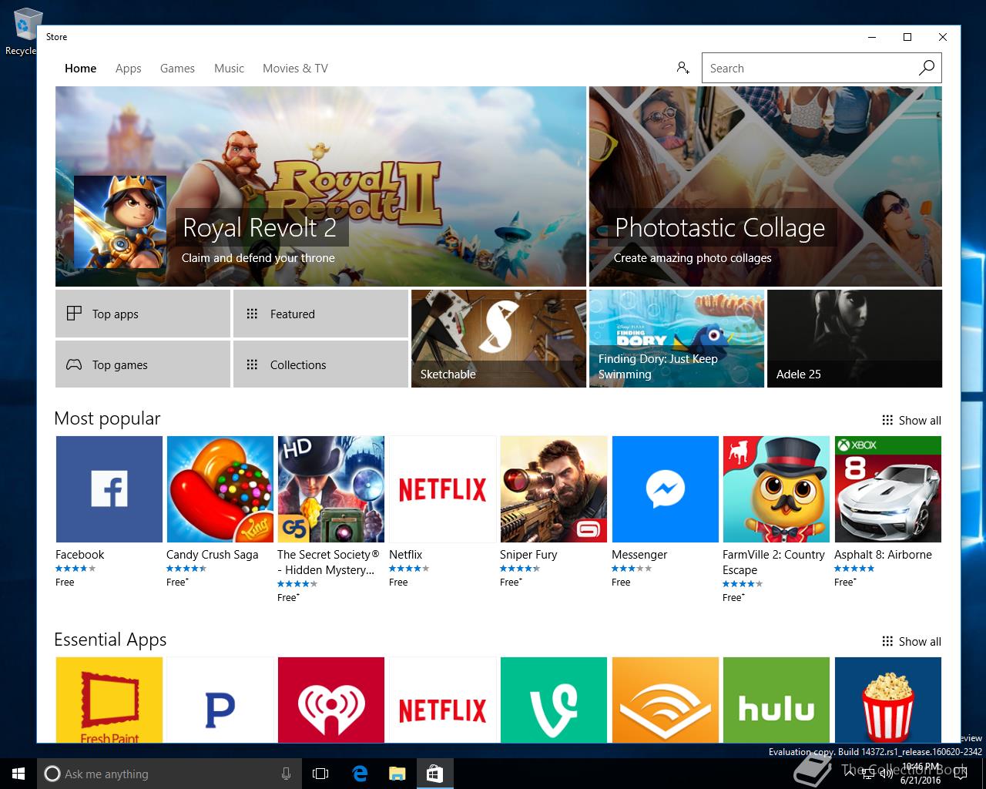Click the Top games button
The width and height of the screenshot is (986, 789).
[x=143, y=364]
